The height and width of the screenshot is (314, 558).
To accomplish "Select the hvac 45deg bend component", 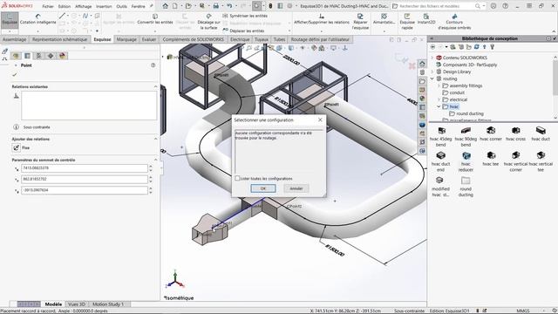I will [x=441, y=136].
